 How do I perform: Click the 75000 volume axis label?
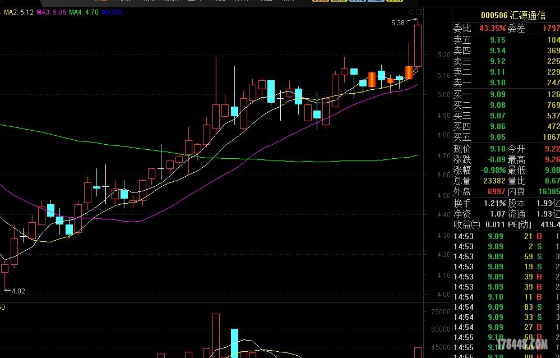point(441,312)
